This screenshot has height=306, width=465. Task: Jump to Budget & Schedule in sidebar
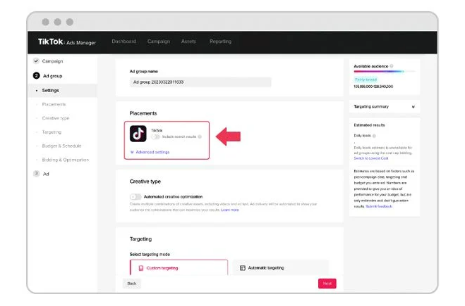pos(61,146)
